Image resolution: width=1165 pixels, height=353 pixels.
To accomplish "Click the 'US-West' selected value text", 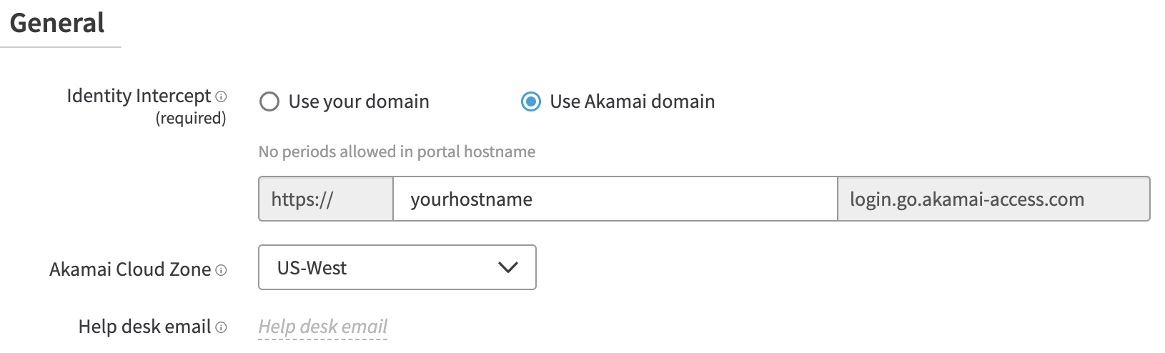I will point(312,268).
